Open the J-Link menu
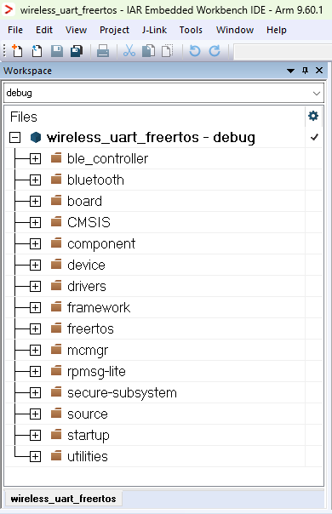 (154, 30)
